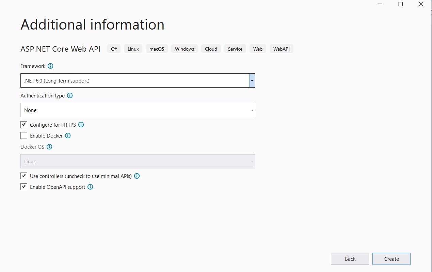Click the disabled Docker OS Linux dropdown

click(x=138, y=161)
